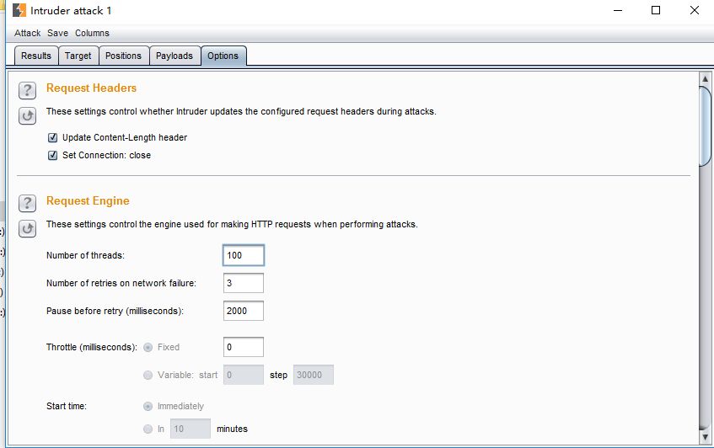Select Variable throttle radio button
Image resolution: width=714 pixels, height=448 pixels.
coord(148,376)
